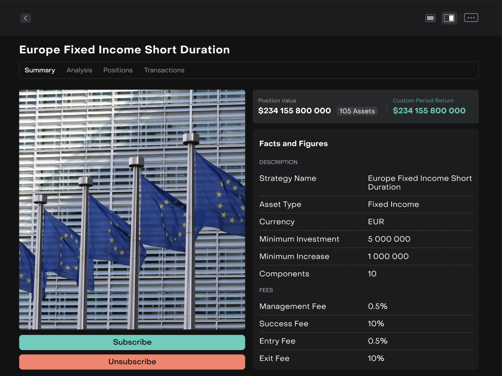Toggle the split-pane layout view
The height and width of the screenshot is (376, 502).
click(449, 18)
